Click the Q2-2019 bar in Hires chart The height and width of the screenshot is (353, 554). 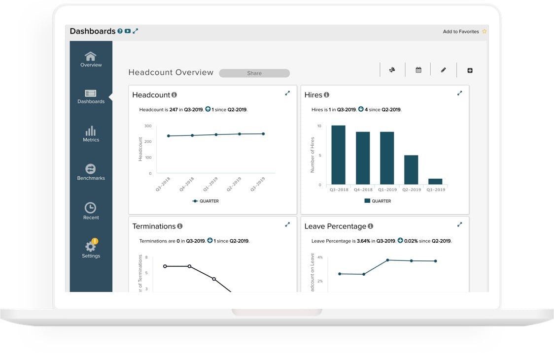[411, 169]
